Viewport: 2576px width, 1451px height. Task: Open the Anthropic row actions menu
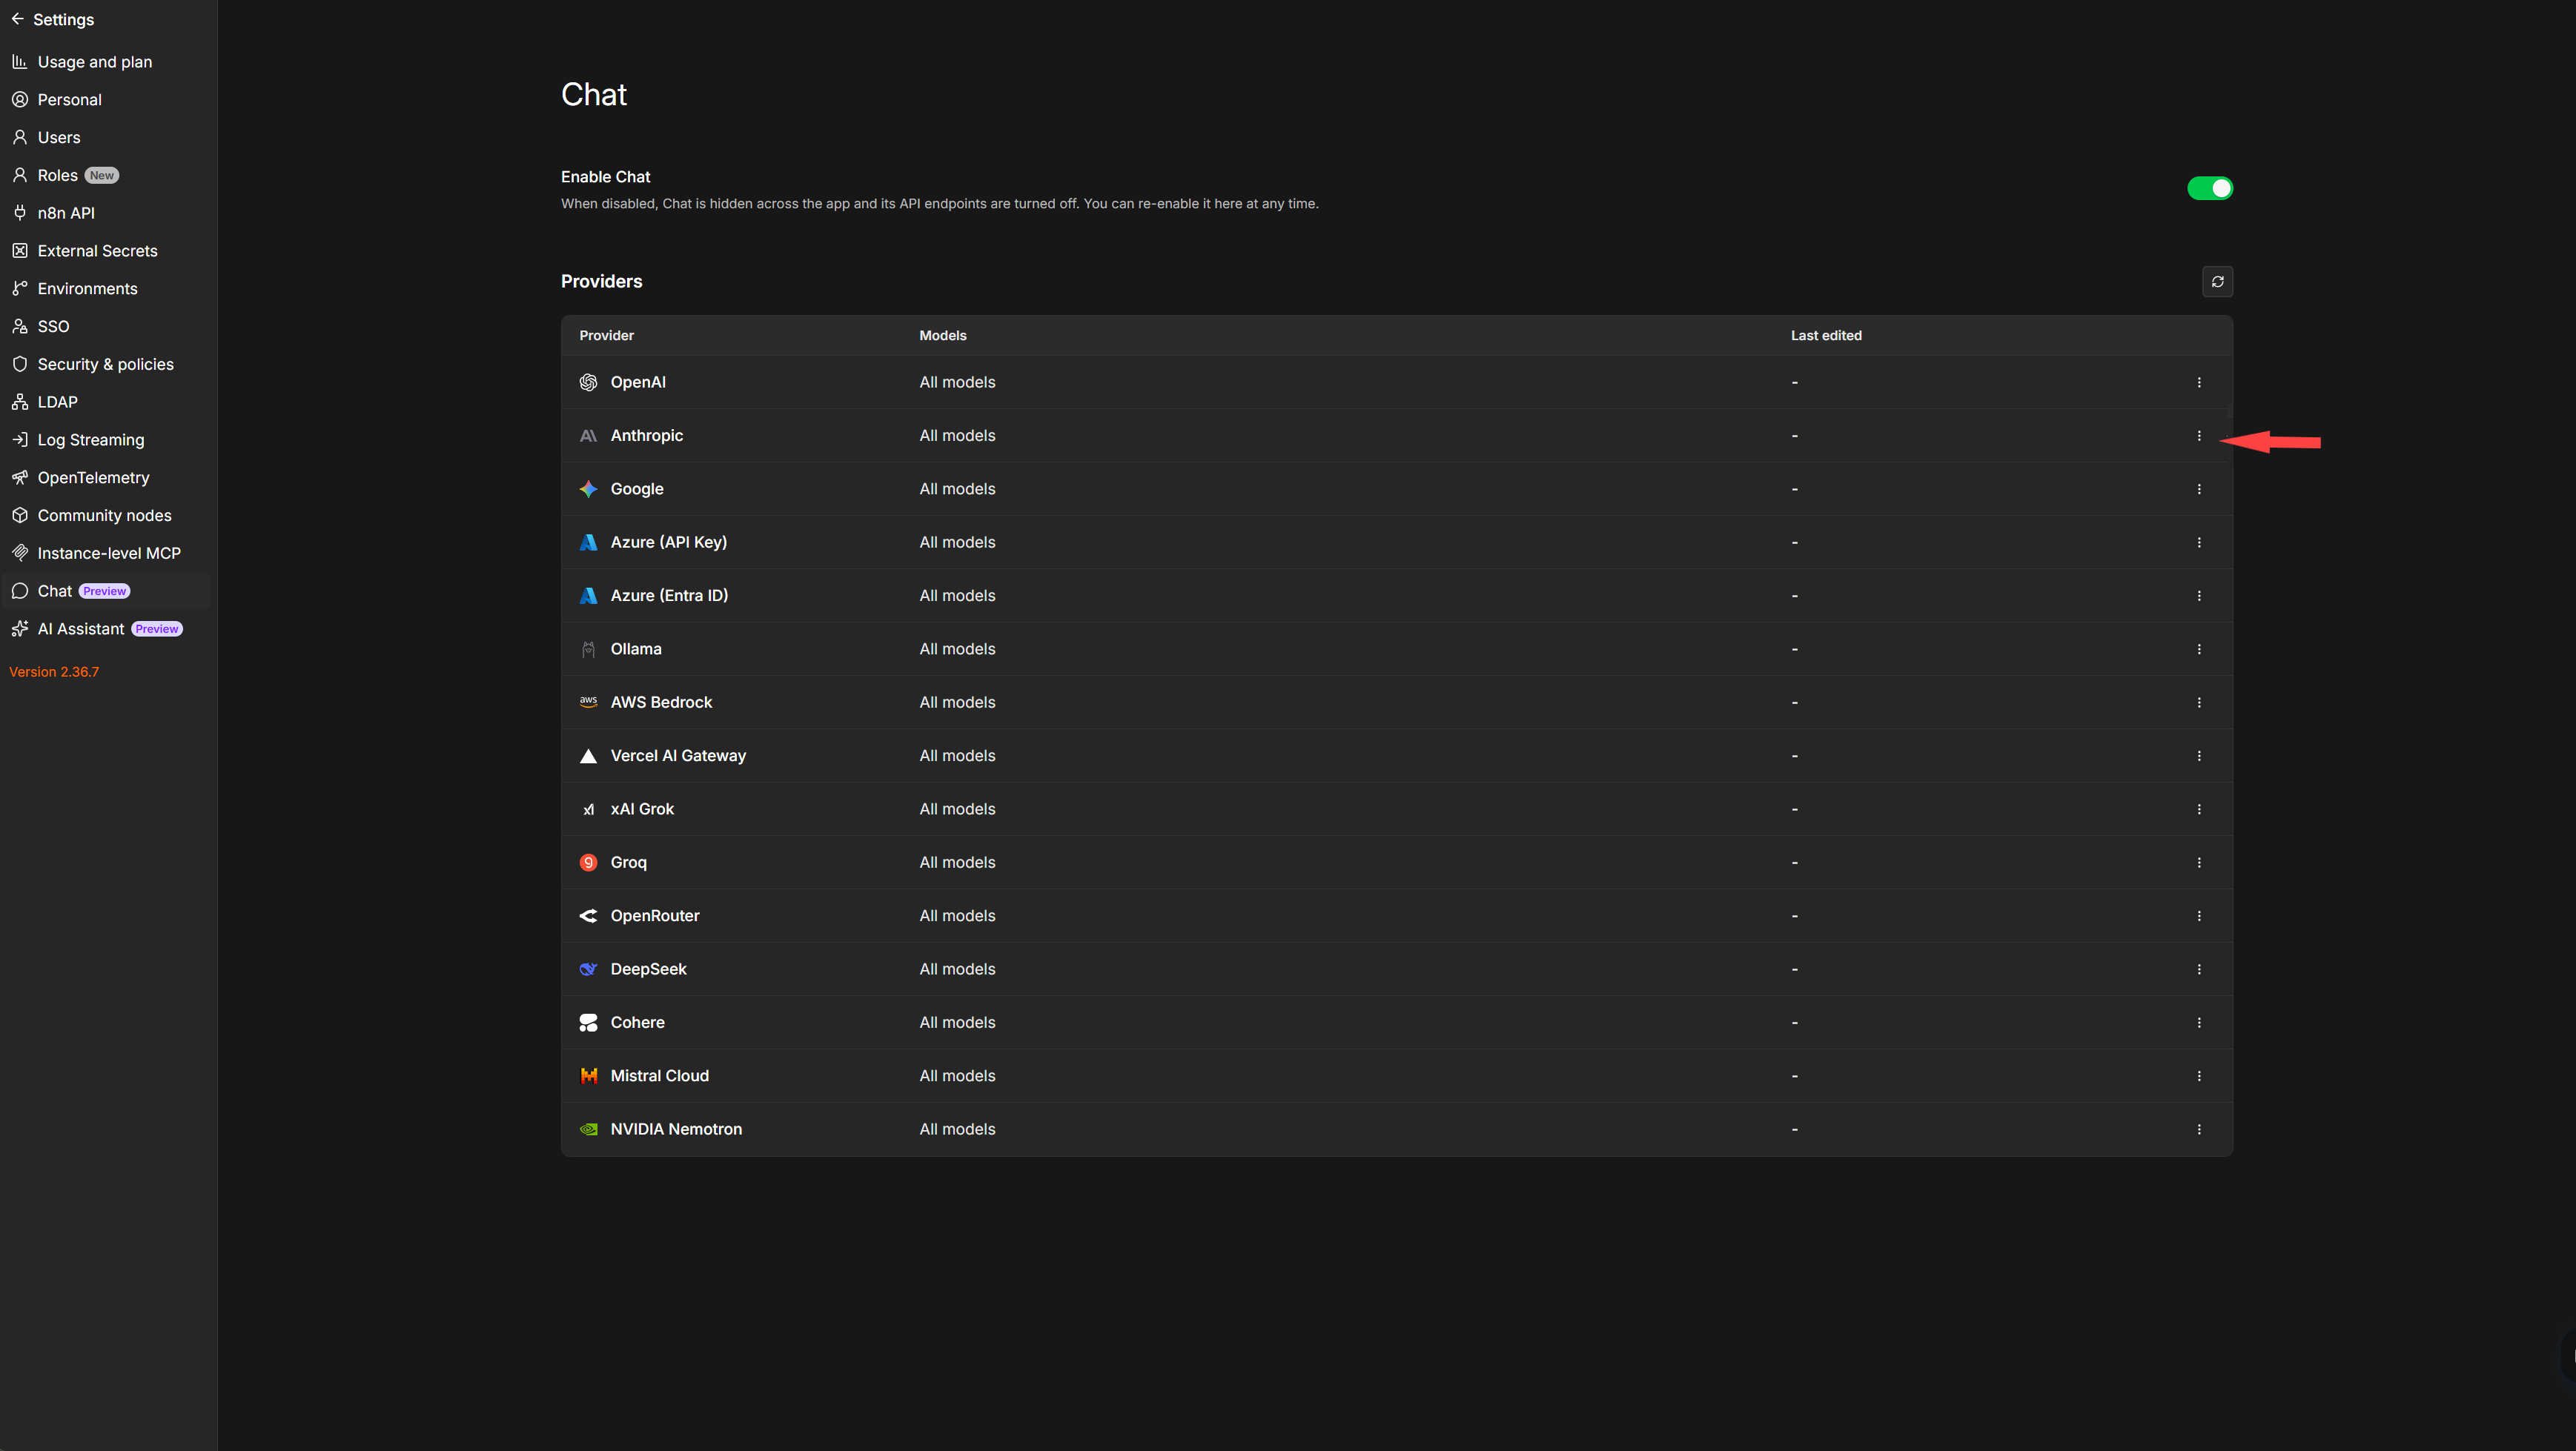(x=2198, y=436)
